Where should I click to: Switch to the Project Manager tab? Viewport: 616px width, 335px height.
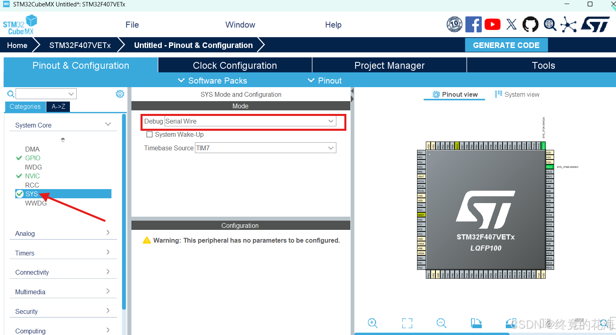[389, 65]
